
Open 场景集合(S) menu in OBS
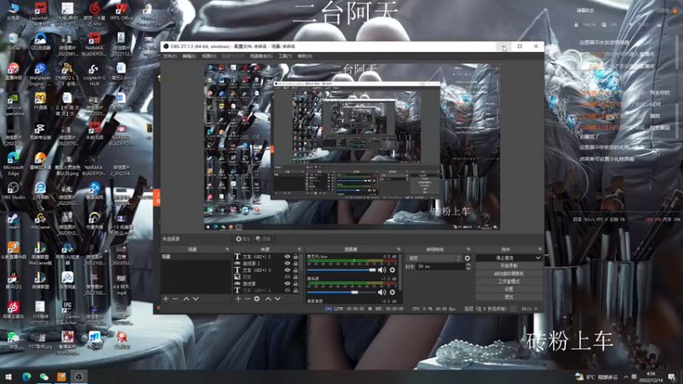(x=261, y=56)
